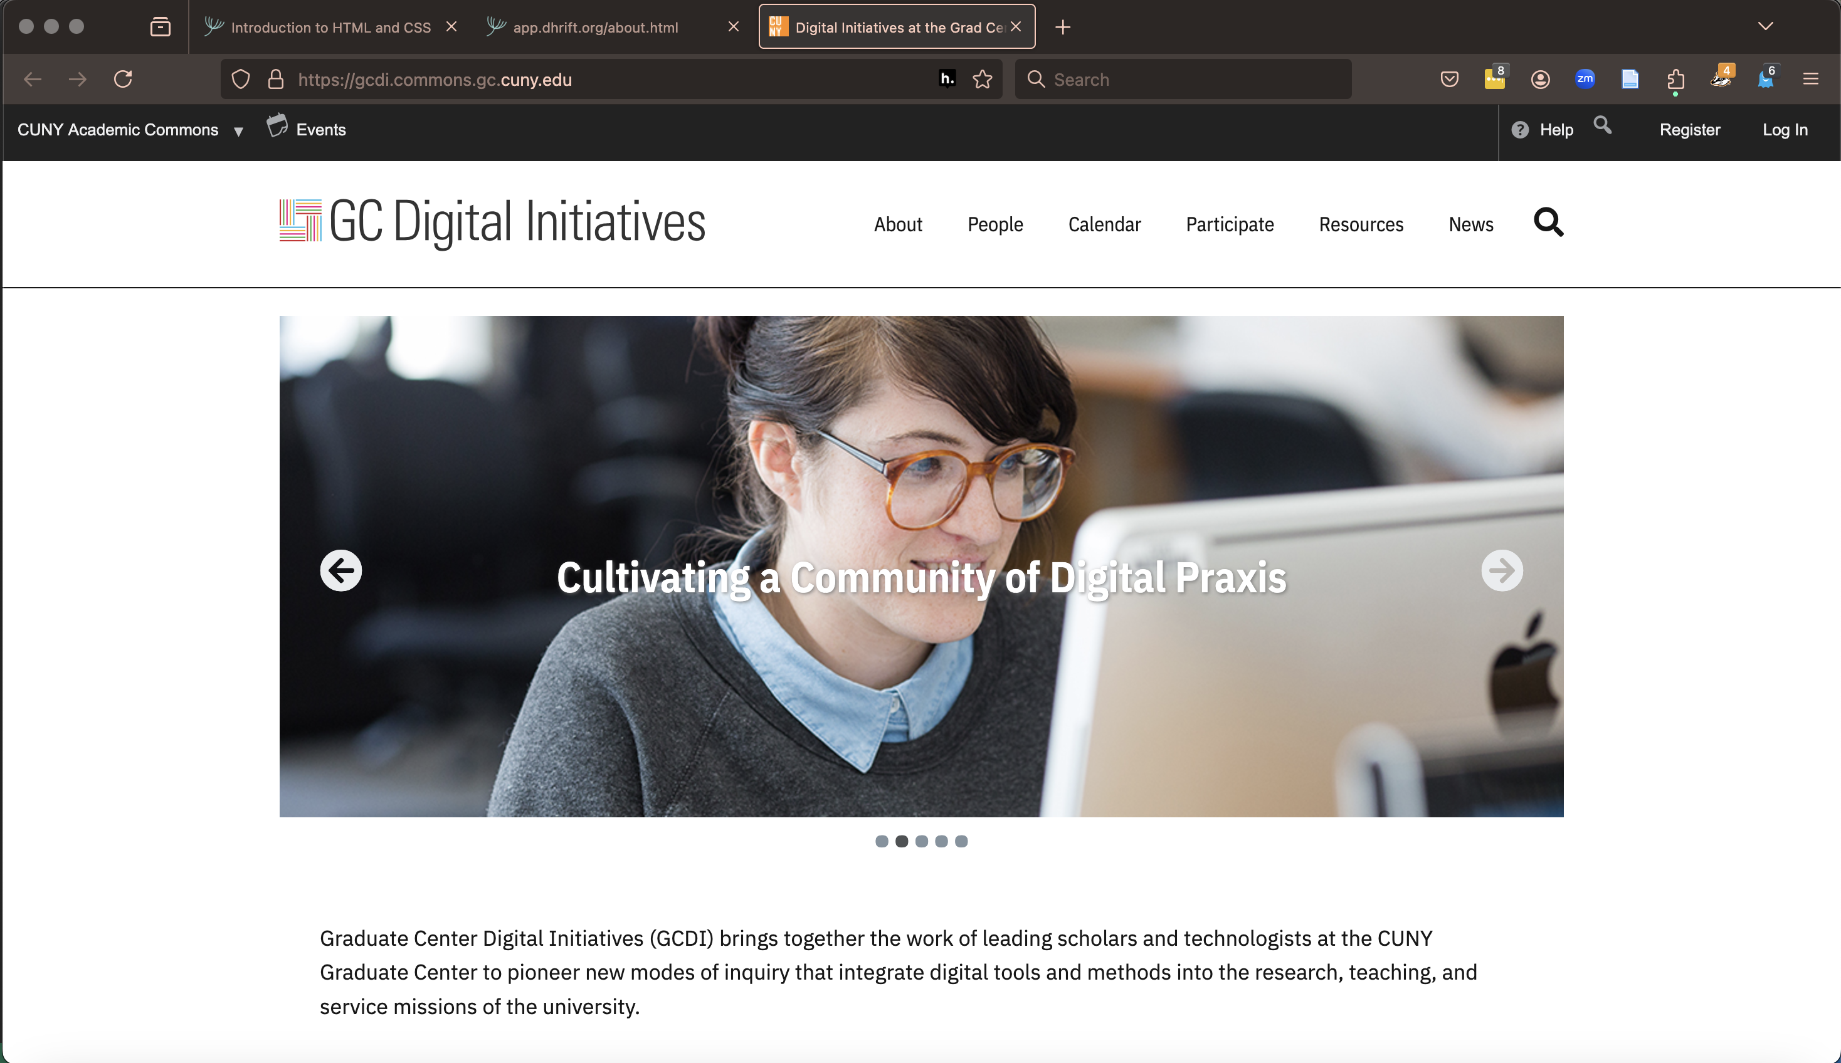Click the List all tabs chevron

(x=1765, y=26)
